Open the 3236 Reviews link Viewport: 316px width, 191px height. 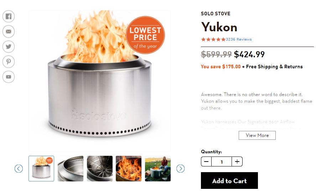click(x=239, y=39)
